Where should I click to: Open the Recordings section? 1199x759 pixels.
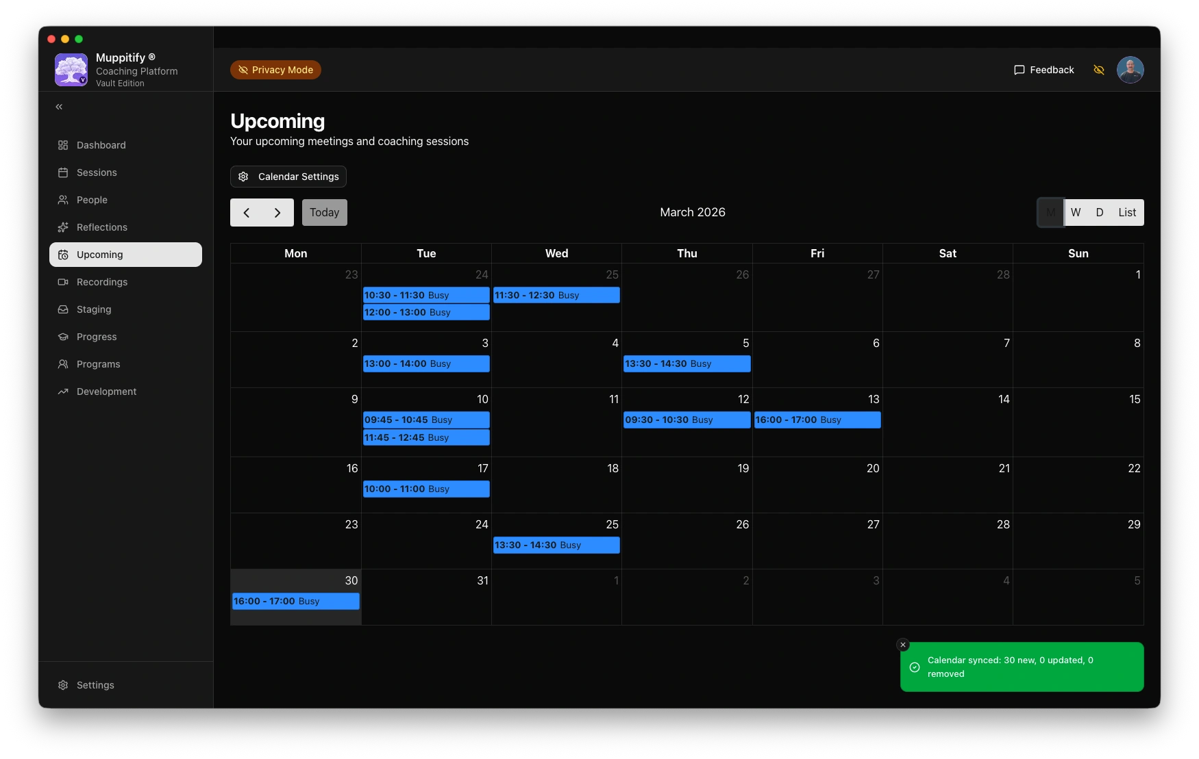[x=101, y=282]
